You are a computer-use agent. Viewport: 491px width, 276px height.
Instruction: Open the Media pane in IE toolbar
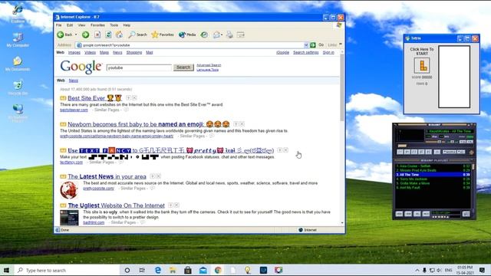pyautogui.click(x=187, y=34)
